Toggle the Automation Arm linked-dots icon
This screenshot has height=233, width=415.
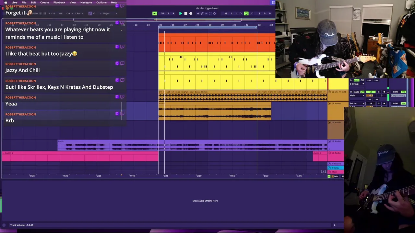pos(202,13)
